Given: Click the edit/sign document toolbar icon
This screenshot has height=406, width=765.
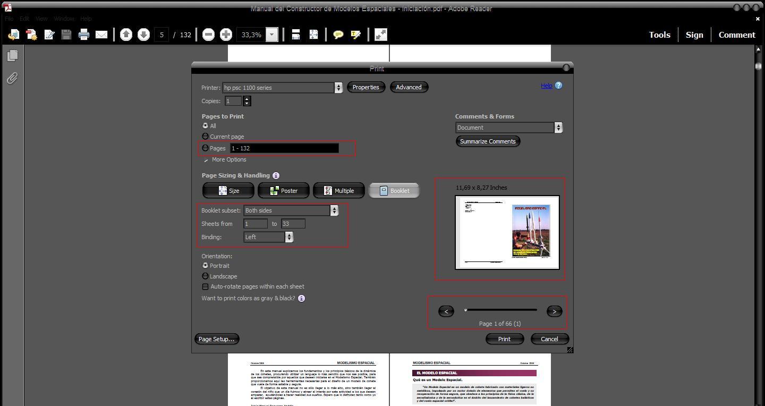Looking at the screenshot, I should pos(49,35).
